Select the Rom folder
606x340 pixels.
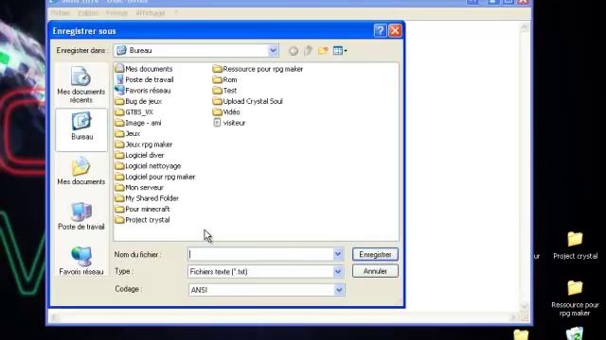pos(225,79)
